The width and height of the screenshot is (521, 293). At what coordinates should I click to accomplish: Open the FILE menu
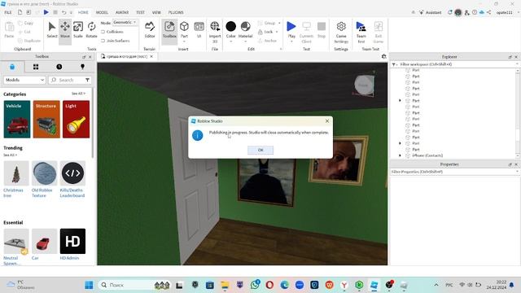[8, 12]
